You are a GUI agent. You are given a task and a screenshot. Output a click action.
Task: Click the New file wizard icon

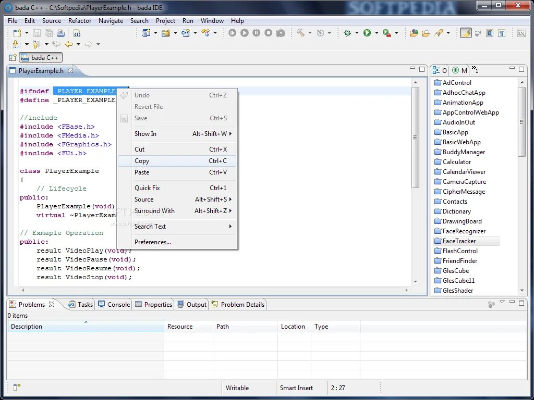click(x=17, y=33)
